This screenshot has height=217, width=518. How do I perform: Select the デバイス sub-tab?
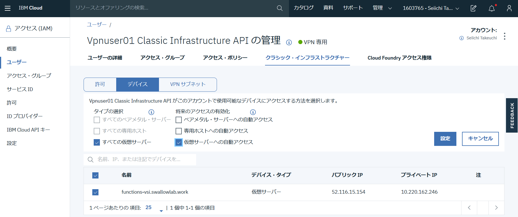138,85
